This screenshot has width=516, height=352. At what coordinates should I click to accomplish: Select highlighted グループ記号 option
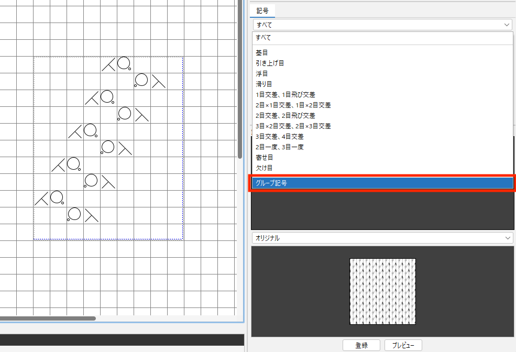[x=382, y=183]
